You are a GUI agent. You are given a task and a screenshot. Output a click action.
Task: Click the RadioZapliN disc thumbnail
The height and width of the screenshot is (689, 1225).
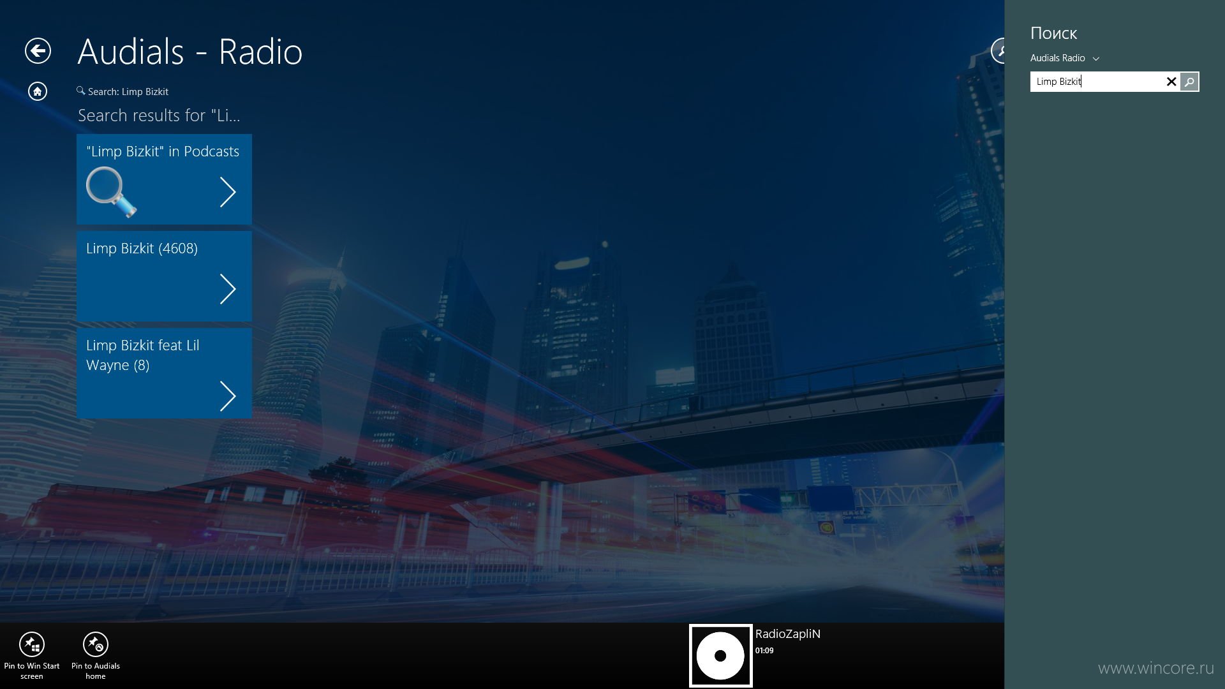[720, 656]
